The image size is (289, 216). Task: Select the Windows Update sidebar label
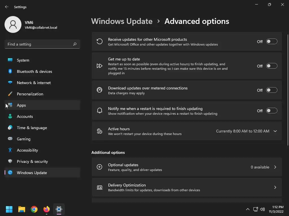click(32, 173)
